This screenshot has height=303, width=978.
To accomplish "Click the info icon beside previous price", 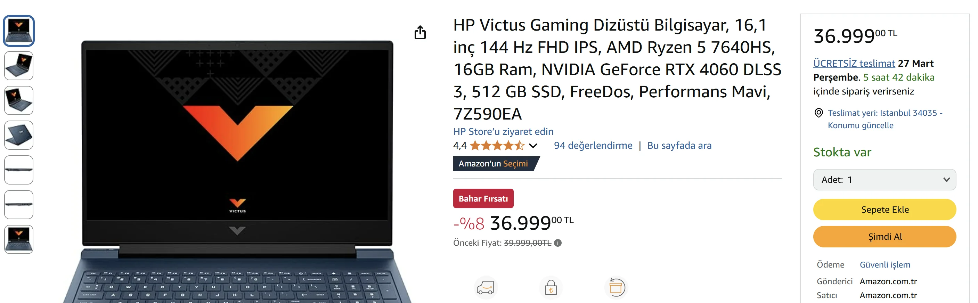I will (558, 243).
